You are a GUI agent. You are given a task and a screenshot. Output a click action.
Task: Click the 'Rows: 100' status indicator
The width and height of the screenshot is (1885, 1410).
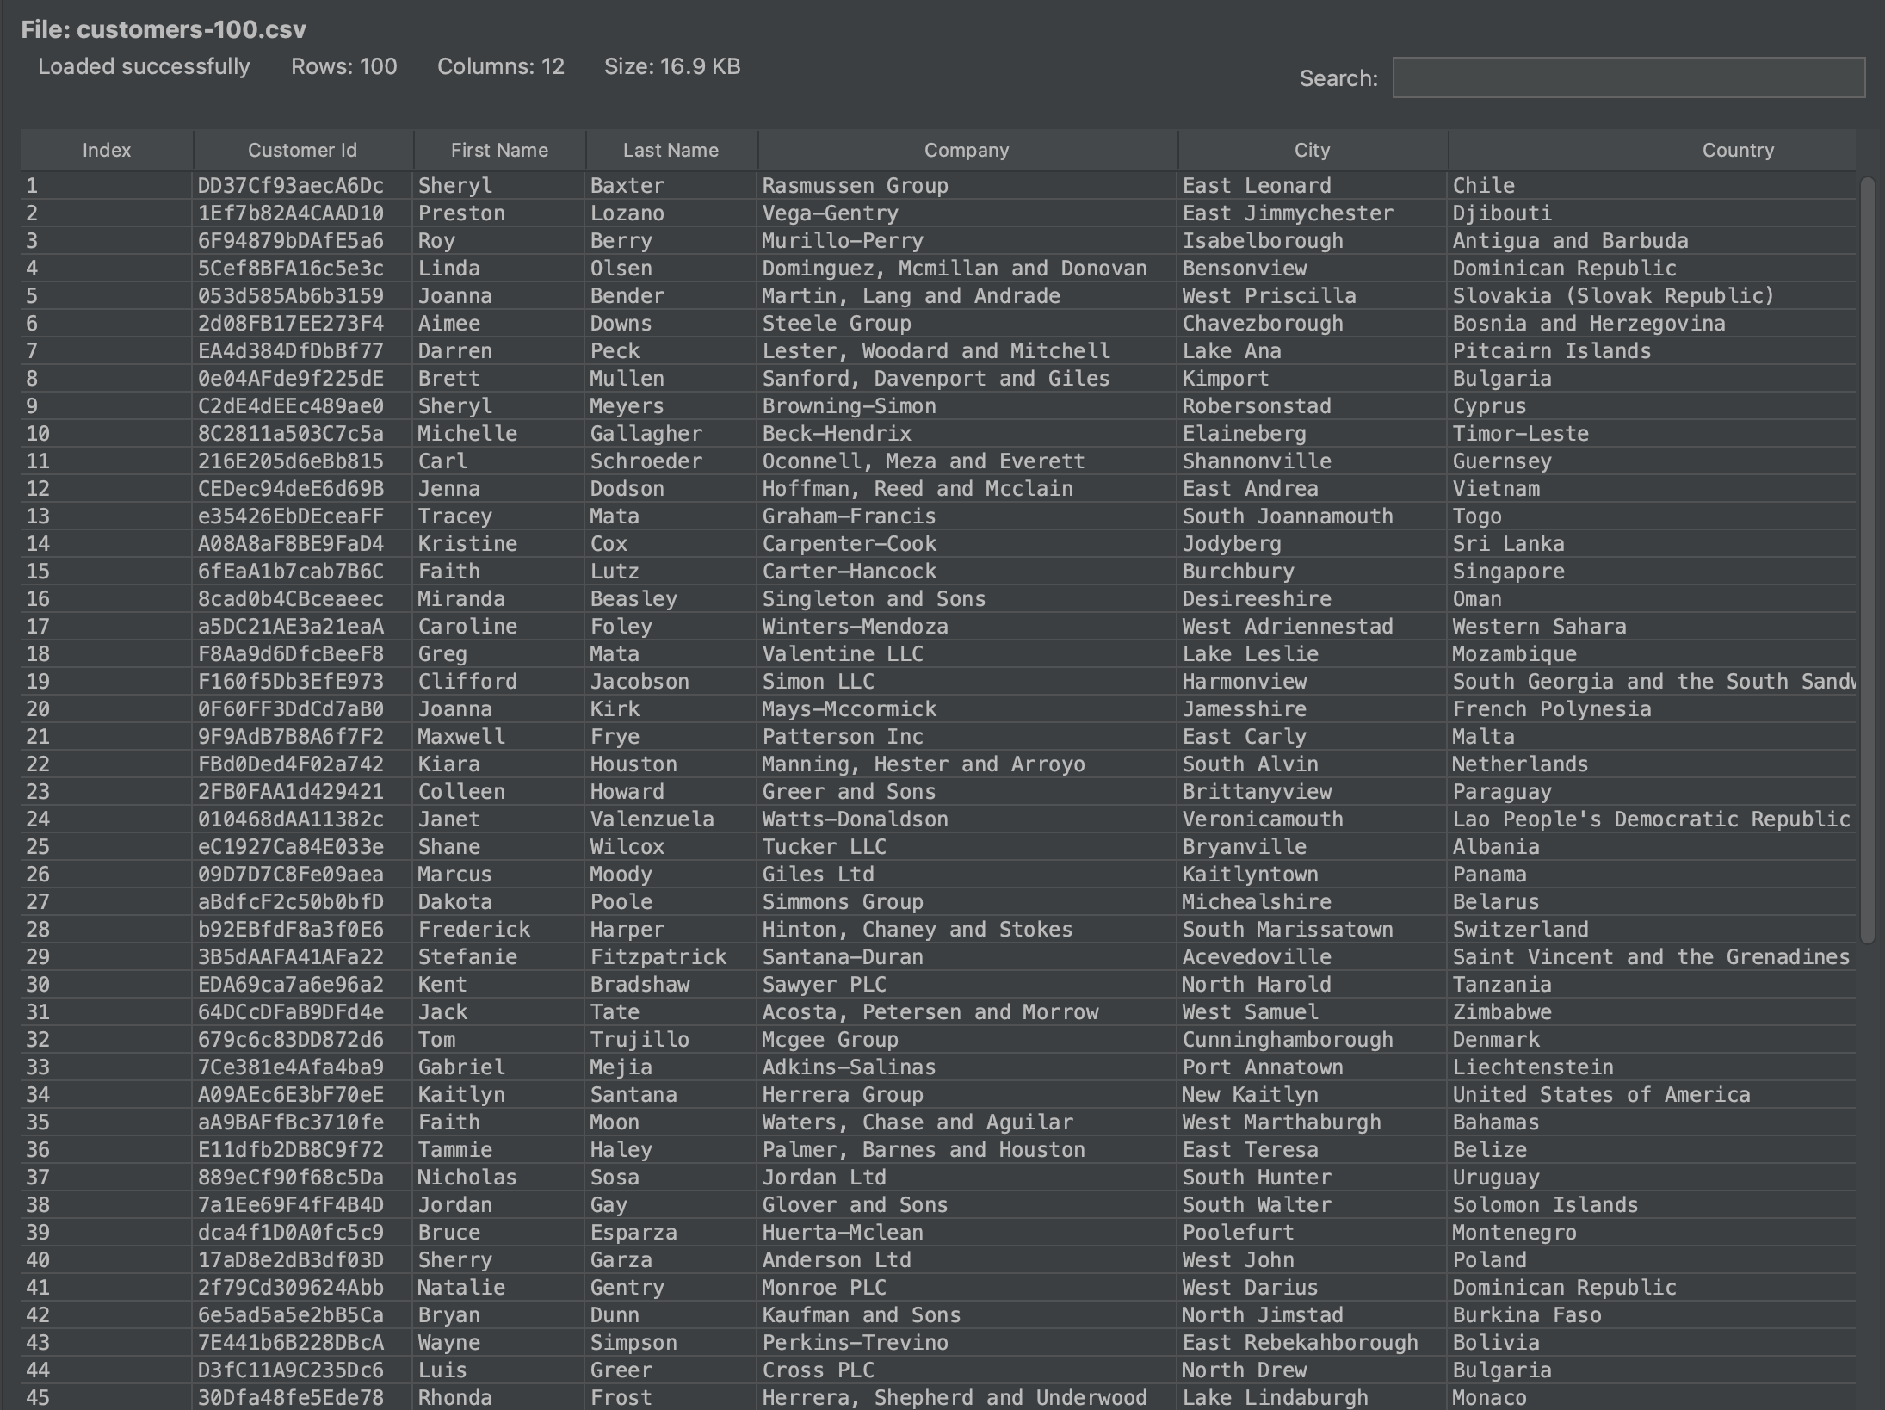pyautogui.click(x=343, y=66)
